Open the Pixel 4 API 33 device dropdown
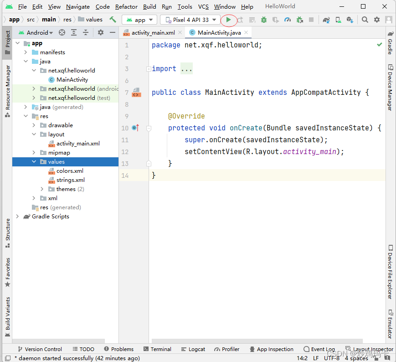The image size is (396, 362). 190,20
